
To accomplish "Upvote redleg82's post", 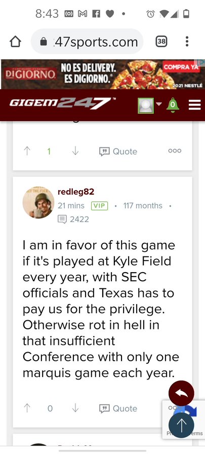I will coord(27,408).
